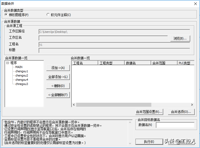Click the notes box scroll up arrow
The width and height of the screenshot is (200, 148).
[x=130, y=122]
